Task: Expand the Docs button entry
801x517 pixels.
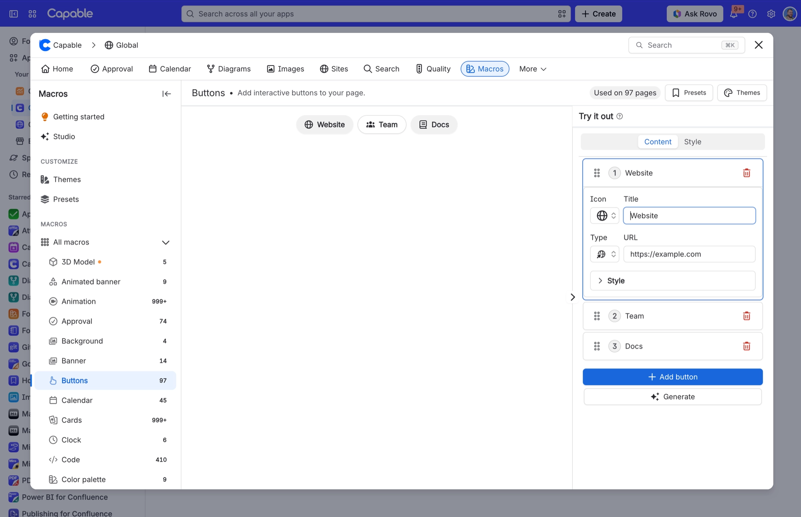Action: tap(672, 346)
